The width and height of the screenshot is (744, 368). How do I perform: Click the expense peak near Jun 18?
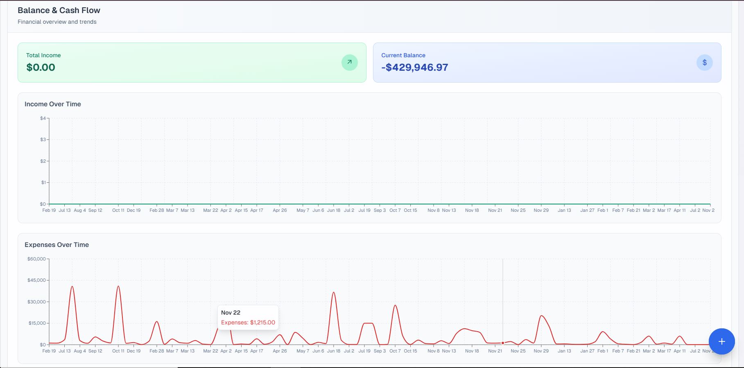(334, 293)
